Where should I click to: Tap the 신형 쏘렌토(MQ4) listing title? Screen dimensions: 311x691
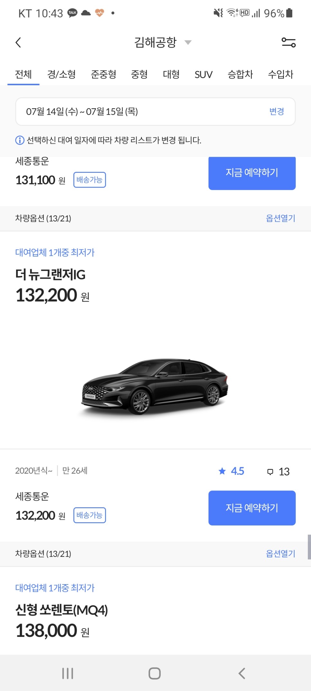click(x=61, y=610)
